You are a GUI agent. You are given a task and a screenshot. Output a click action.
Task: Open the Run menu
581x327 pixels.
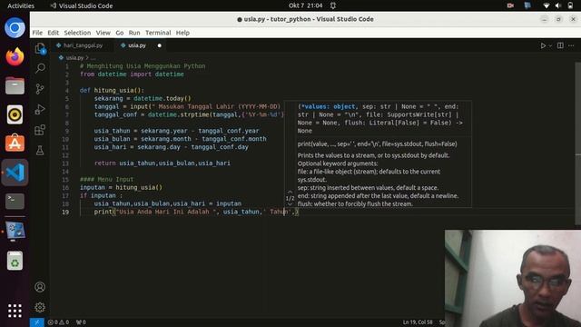tap(134, 33)
